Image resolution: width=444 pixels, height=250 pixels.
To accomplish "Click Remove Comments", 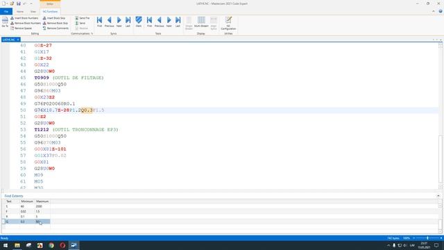I will pos(55,28).
